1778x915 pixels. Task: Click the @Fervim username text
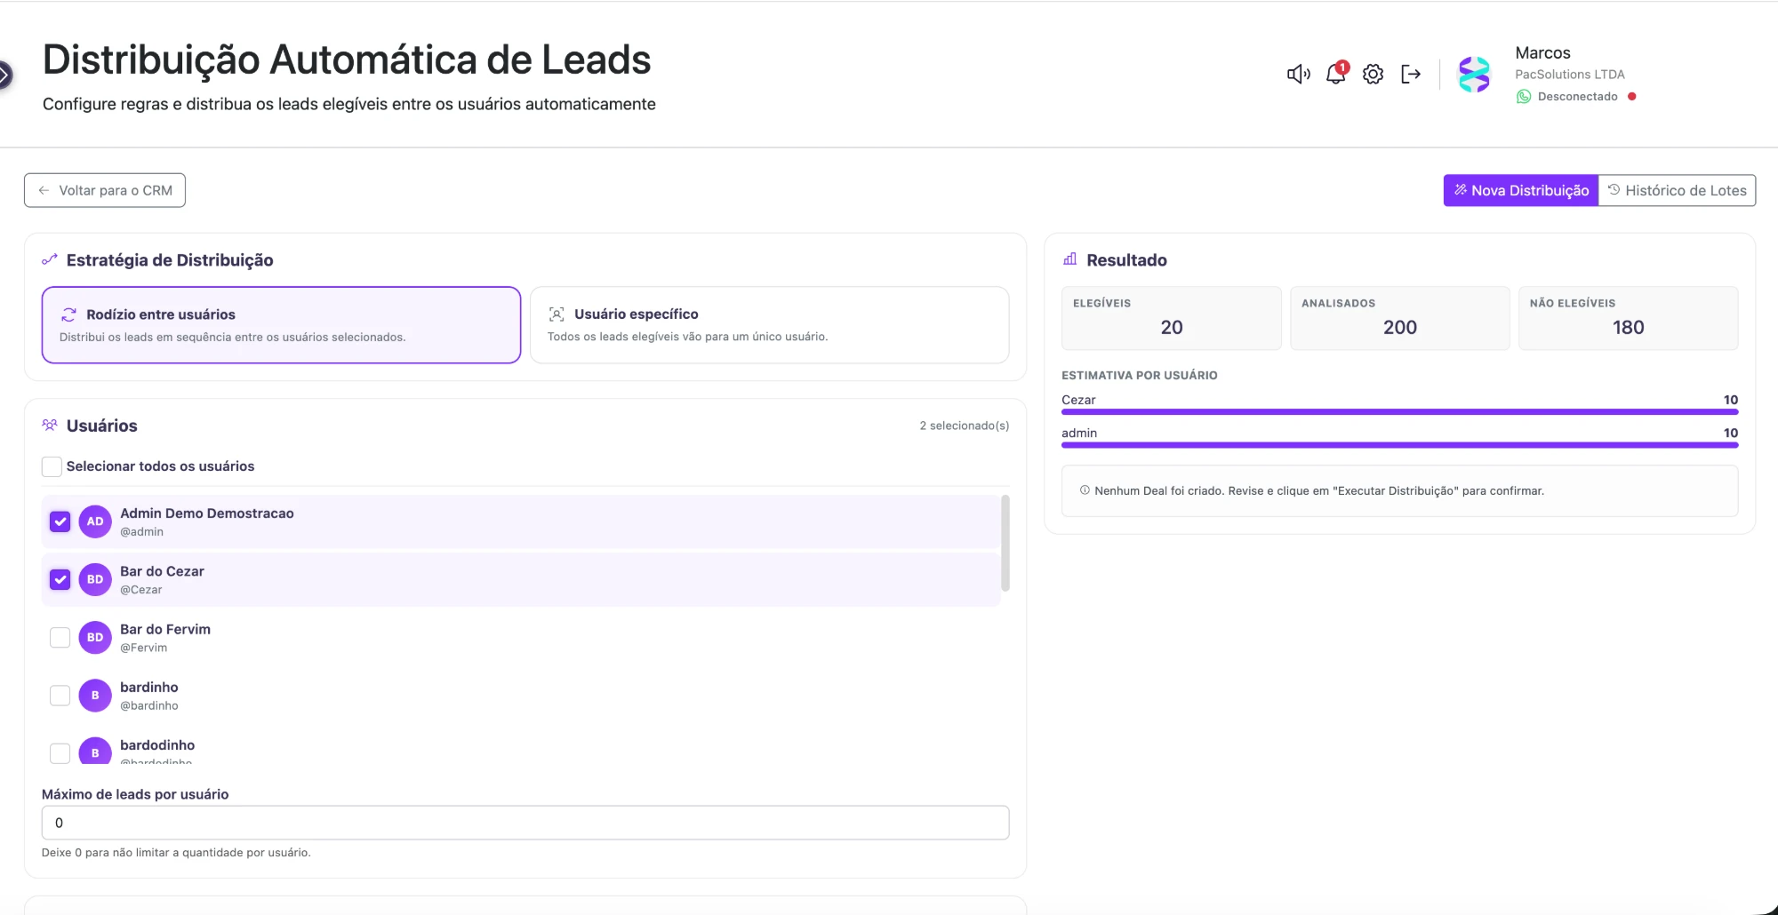(144, 648)
